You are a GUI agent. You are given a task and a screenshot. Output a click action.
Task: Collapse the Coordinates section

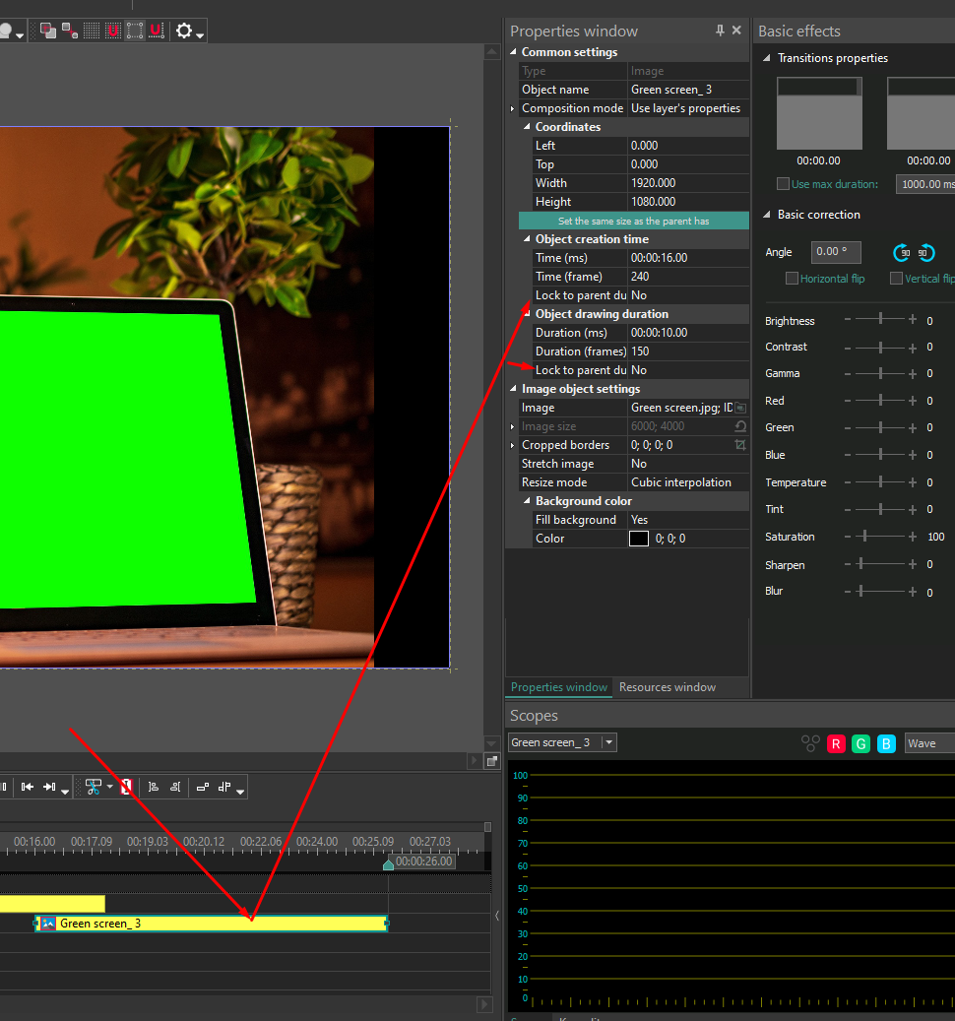click(527, 127)
